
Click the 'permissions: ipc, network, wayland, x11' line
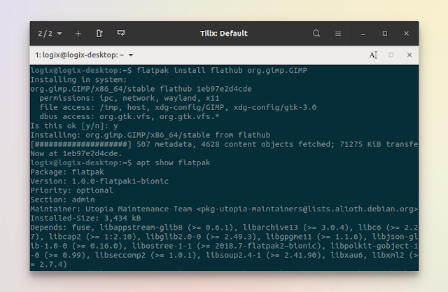point(129,98)
